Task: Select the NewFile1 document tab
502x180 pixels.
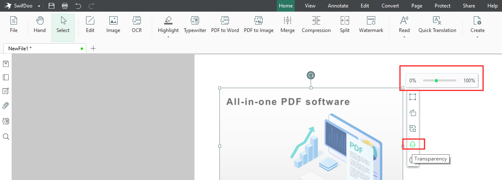Action: 44,48
